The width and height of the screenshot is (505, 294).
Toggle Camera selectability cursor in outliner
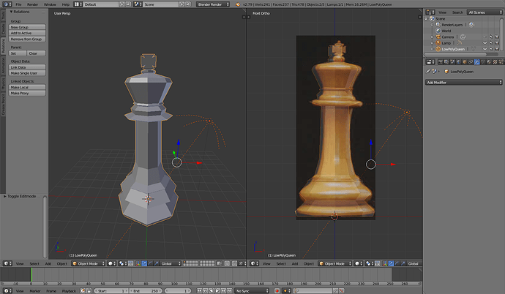491,37
